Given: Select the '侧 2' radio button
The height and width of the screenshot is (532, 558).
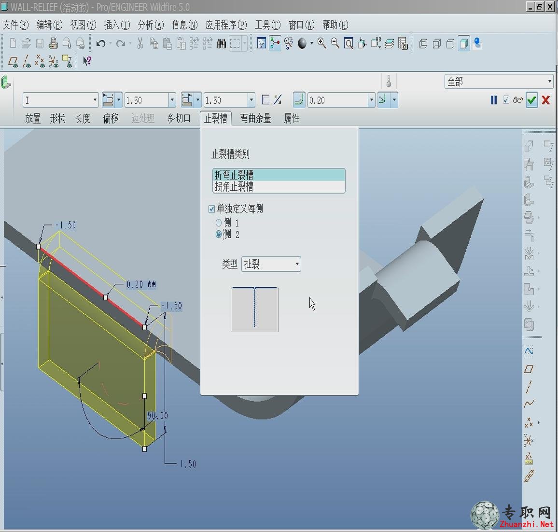Looking at the screenshot, I should pyautogui.click(x=219, y=234).
